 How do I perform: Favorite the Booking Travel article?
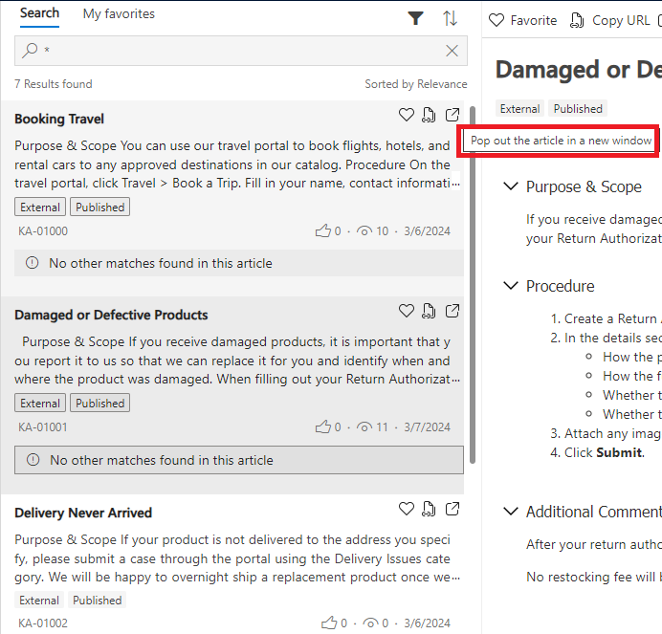(407, 115)
